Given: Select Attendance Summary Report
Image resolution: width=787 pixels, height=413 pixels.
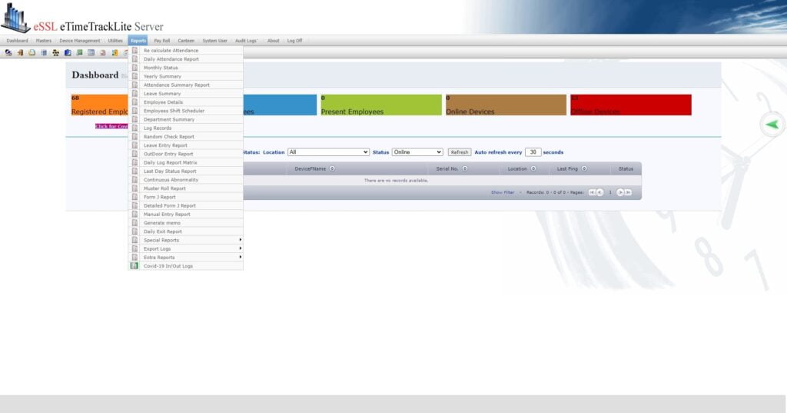Looking at the screenshot, I should 186,85.
